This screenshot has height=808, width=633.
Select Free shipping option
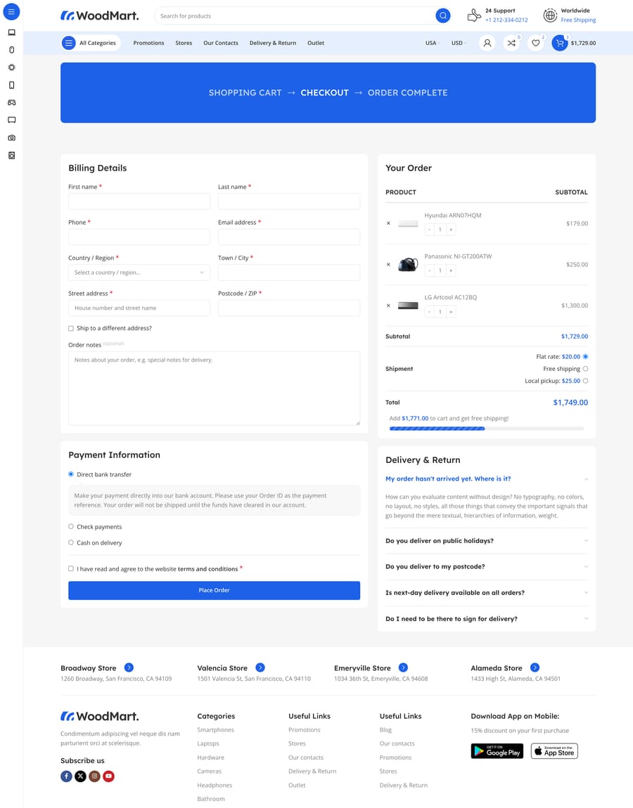pos(586,369)
